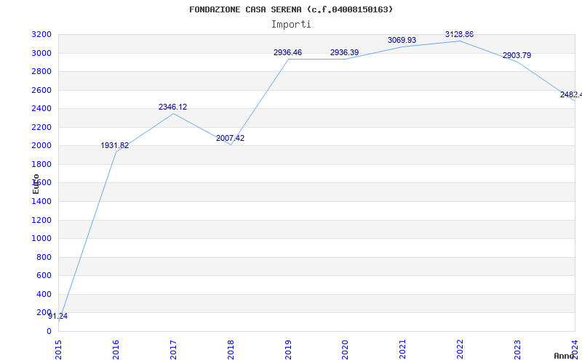Image resolution: width=582 pixels, height=363 pixels.
Task: Select the data label 1931.82
Action: point(115,146)
